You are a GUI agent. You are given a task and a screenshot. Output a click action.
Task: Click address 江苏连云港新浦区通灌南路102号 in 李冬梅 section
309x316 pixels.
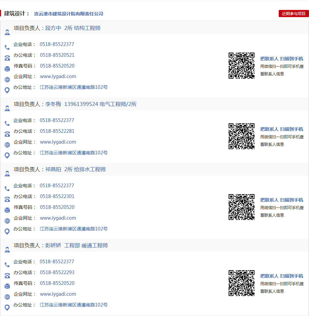point(74,153)
